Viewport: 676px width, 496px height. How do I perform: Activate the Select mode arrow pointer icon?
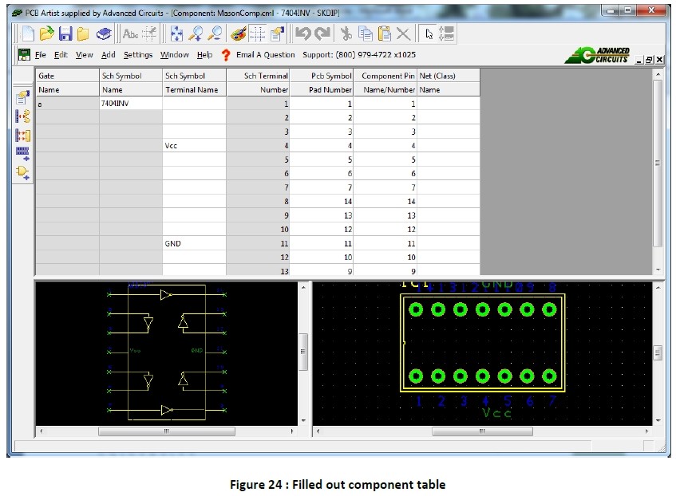(x=429, y=33)
